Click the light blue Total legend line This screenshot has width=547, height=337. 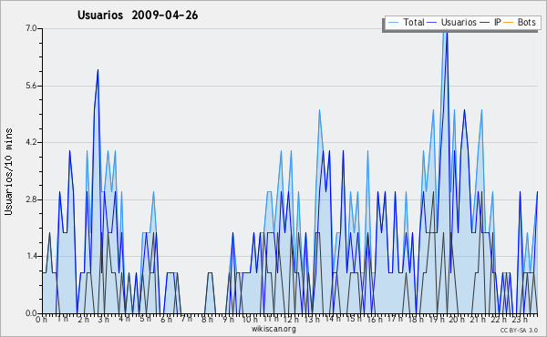click(393, 23)
